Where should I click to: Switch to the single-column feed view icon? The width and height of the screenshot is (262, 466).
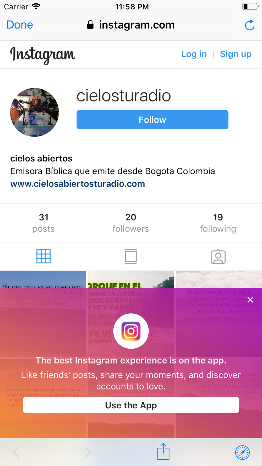coord(131,256)
